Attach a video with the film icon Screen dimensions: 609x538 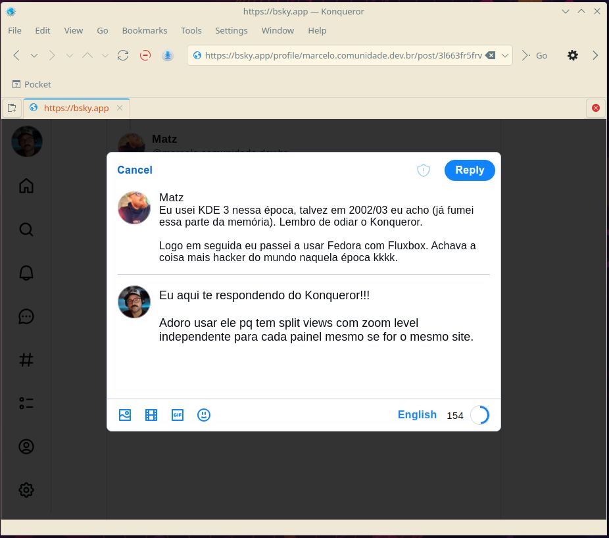coord(151,415)
